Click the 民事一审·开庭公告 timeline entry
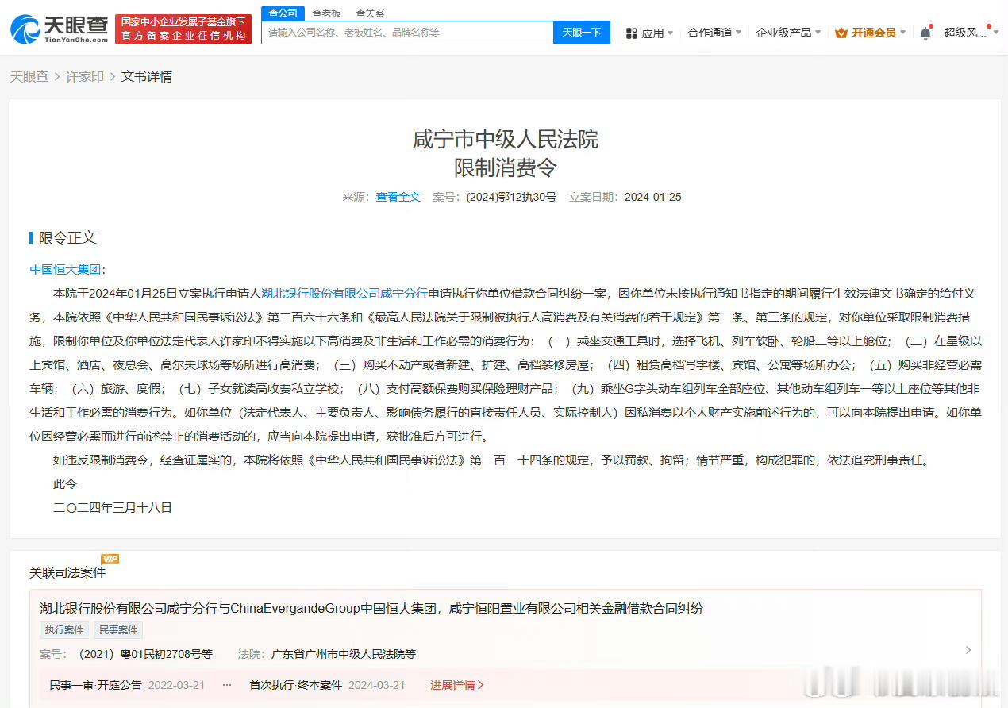The width and height of the screenshot is (1008, 708). pos(96,685)
